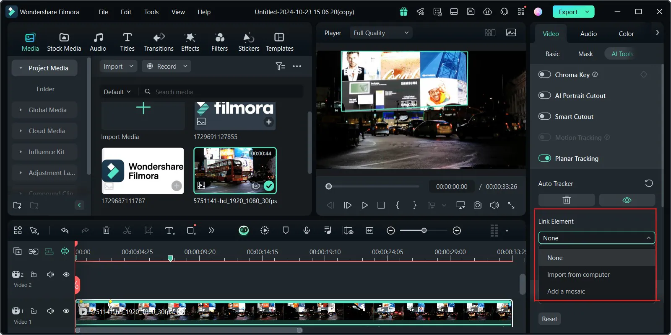Expand the Global Media folder

click(44, 110)
